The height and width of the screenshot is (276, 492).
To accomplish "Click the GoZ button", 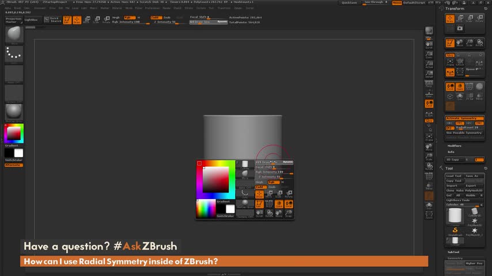I will coord(449,195).
